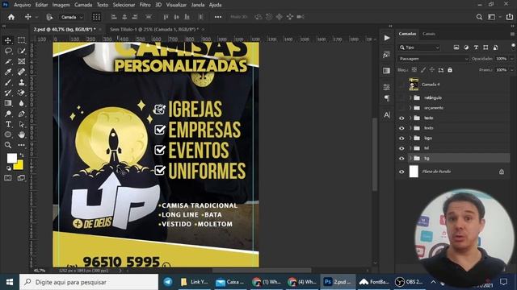Open the Opacidade value dropdown arrow
The width and height of the screenshot is (517, 290).
511,59
